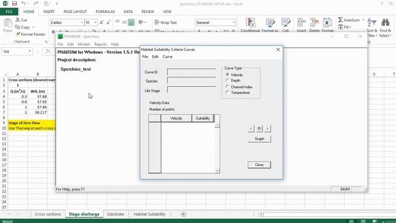Screen dimensions: 396x223
Task: Click the add new sheet plus icon
Action: point(183,214)
